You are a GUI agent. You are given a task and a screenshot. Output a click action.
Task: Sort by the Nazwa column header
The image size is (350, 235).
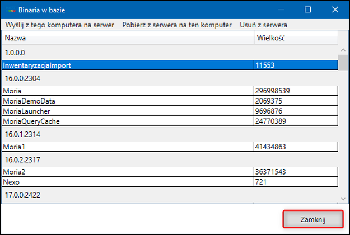128,38
